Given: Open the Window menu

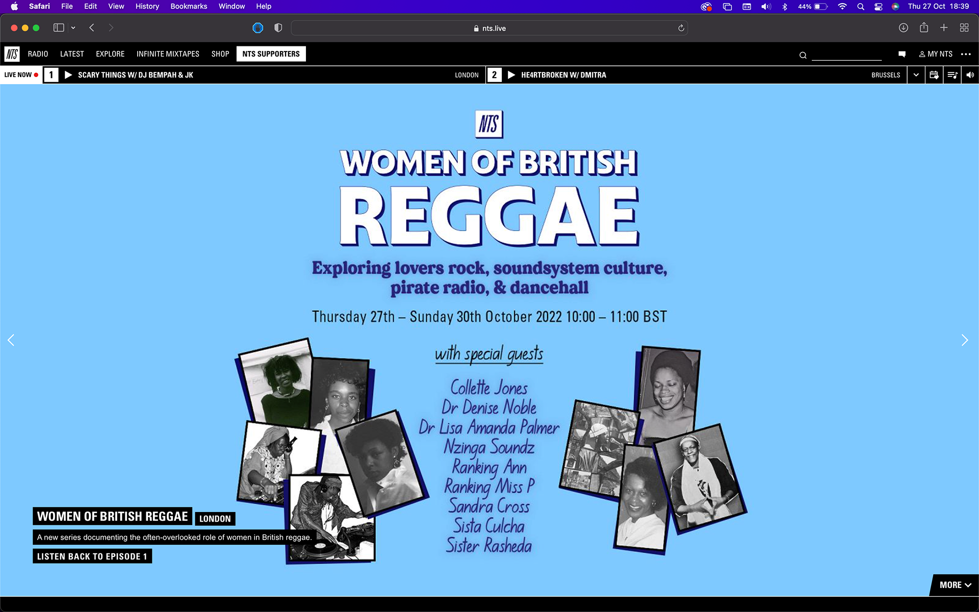Looking at the screenshot, I should (x=231, y=7).
